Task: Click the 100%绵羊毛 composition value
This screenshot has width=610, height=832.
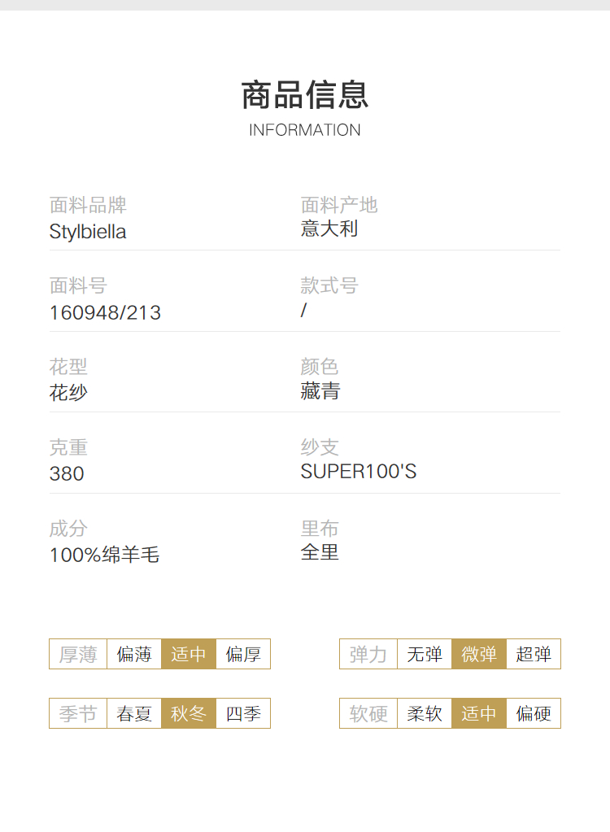Action: 104,555
